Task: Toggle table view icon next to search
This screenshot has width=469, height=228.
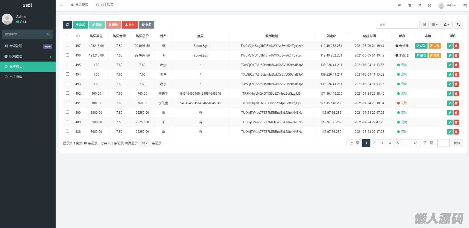Action: [424, 24]
